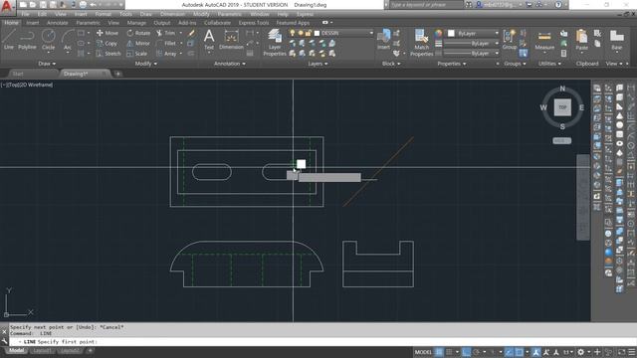Open the Help menu
The height and width of the screenshot is (358, 637).
[283, 14]
